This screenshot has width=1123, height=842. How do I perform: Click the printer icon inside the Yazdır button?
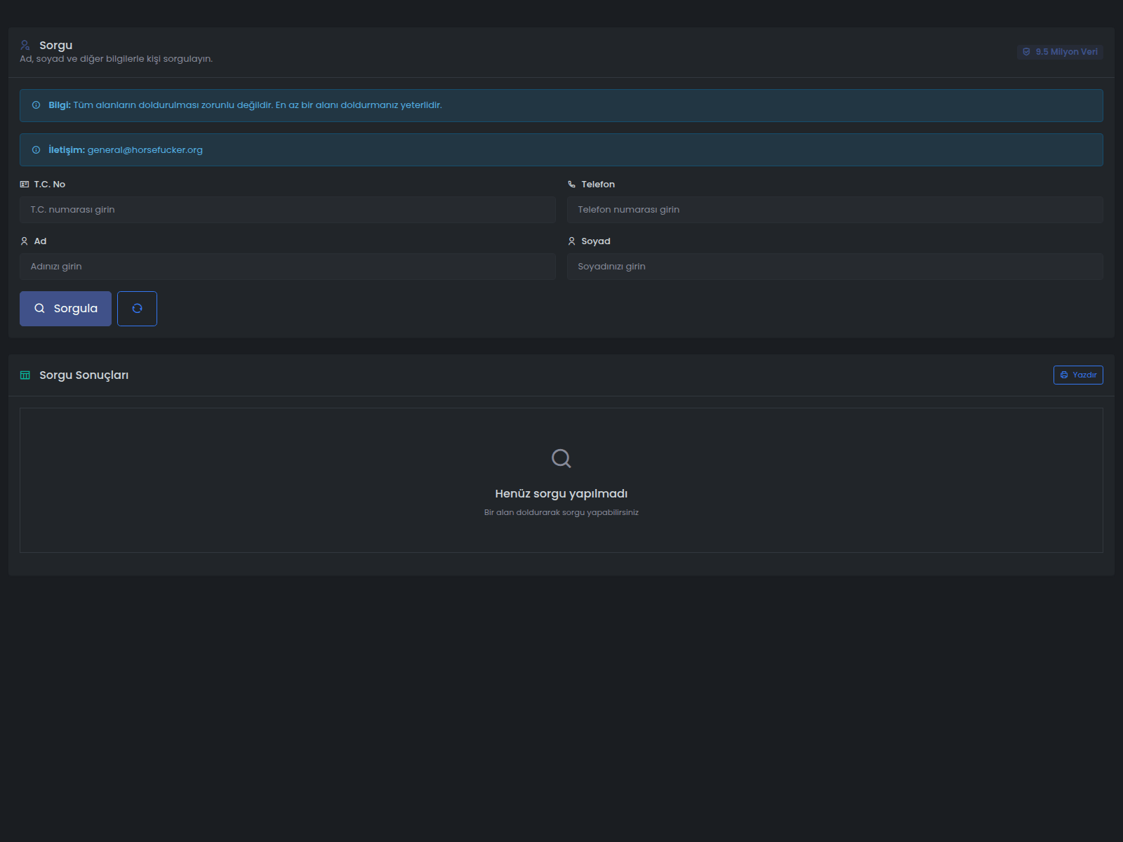(x=1064, y=375)
